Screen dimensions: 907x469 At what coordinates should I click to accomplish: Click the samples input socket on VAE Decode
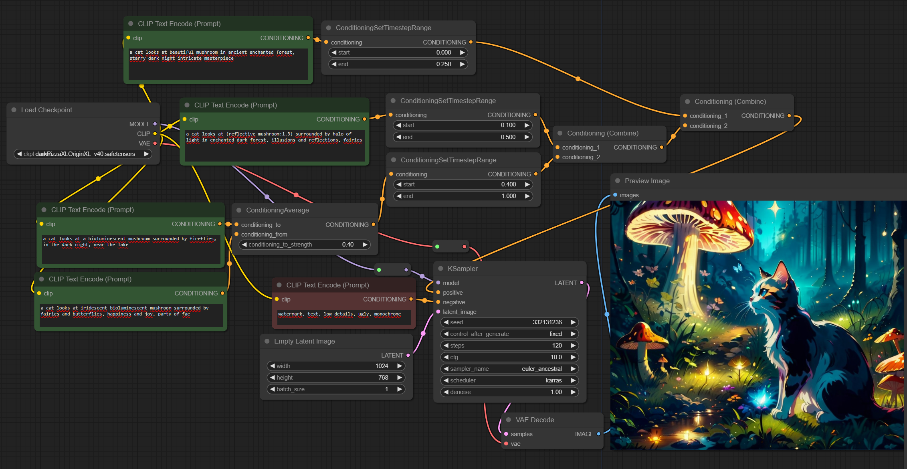(x=506, y=434)
